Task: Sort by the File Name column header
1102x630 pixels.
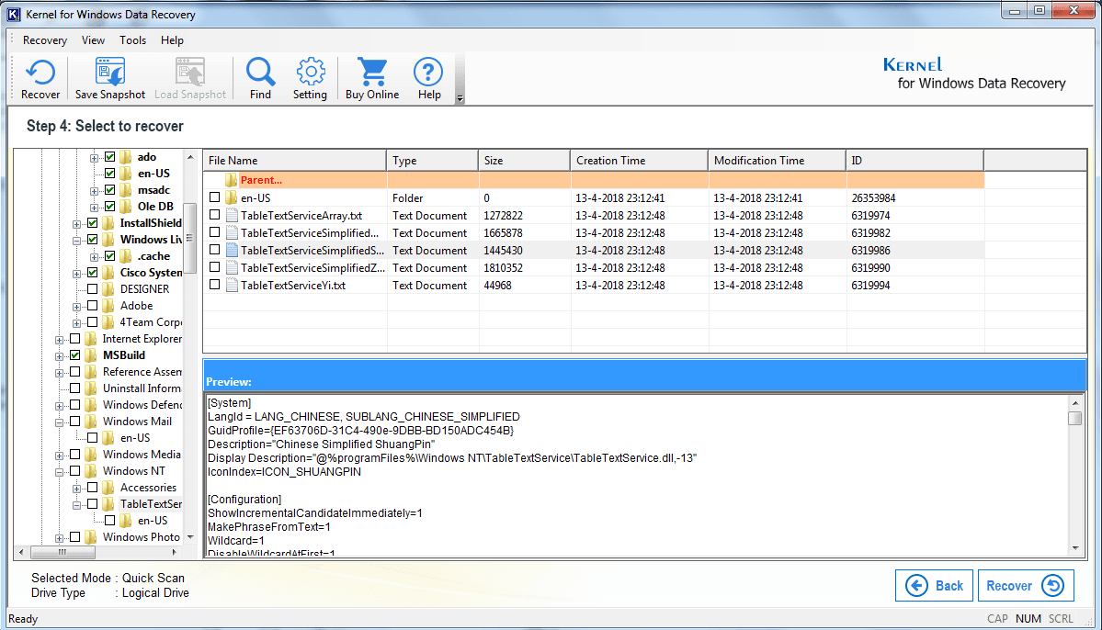Action: click(294, 160)
